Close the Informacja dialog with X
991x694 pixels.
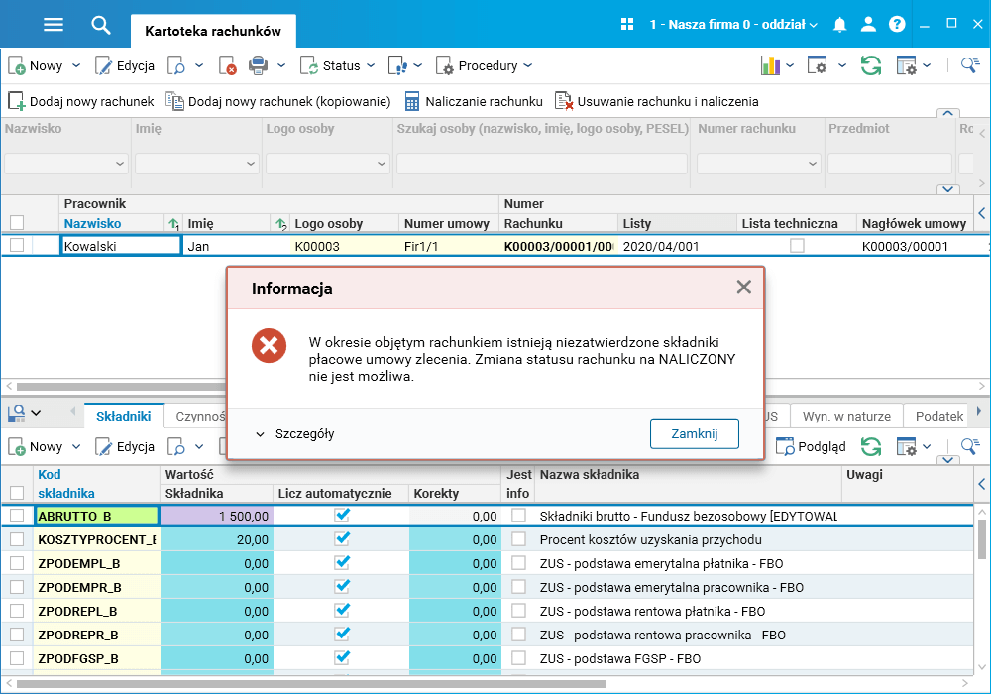click(744, 287)
